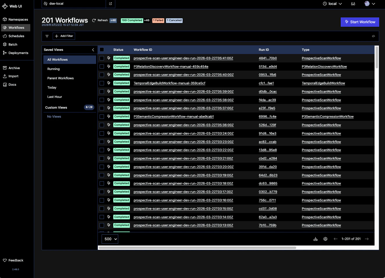
Task: Expand the local timezone dropdown
Action: (x=332, y=4)
